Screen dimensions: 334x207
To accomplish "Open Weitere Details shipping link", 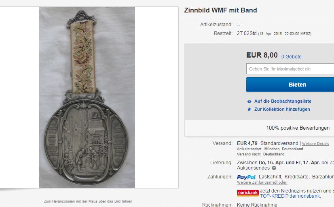I will [x=315, y=144].
